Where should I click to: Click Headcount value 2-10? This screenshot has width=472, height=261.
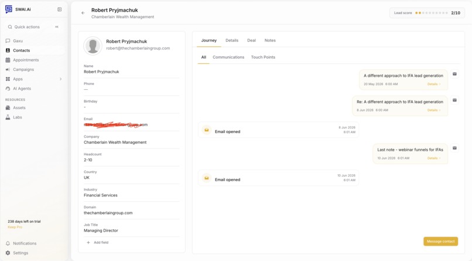coord(88,160)
